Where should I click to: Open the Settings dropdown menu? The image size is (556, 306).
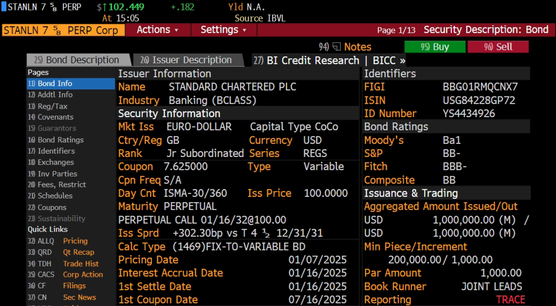224,30
